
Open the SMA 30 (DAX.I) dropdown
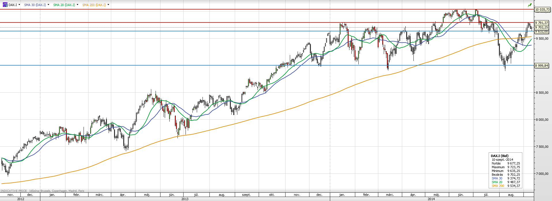pos(48,5)
